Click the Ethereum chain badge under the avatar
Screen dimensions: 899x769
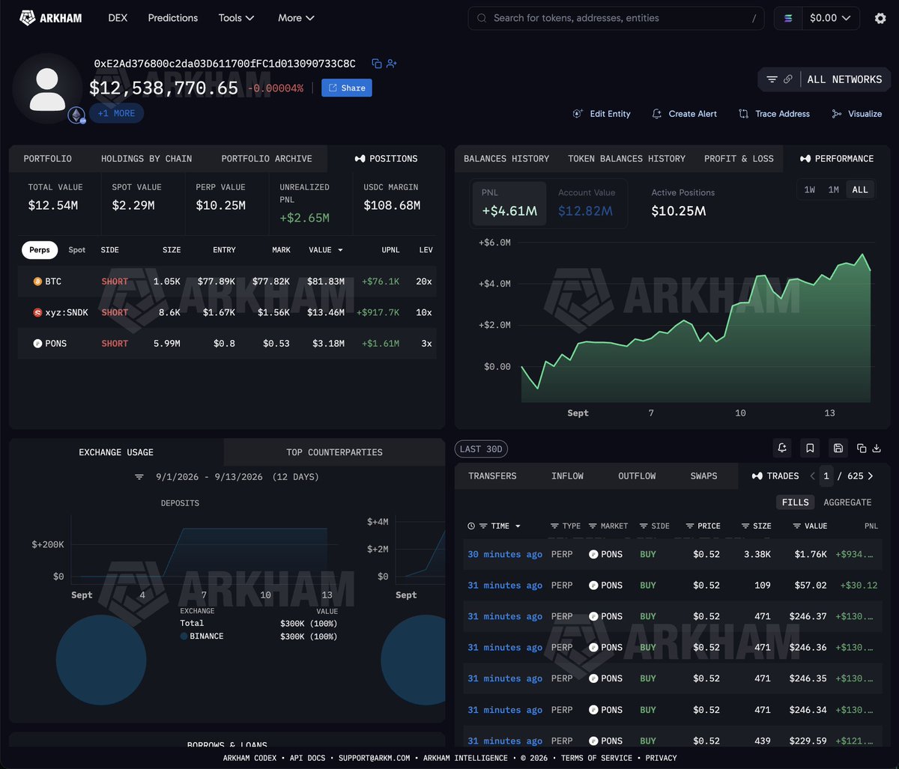[76, 115]
